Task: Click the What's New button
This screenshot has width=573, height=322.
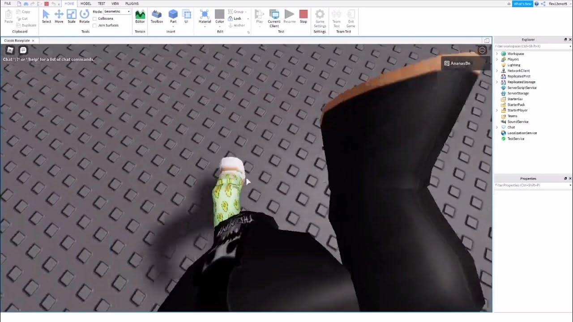Action: click(x=522, y=4)
